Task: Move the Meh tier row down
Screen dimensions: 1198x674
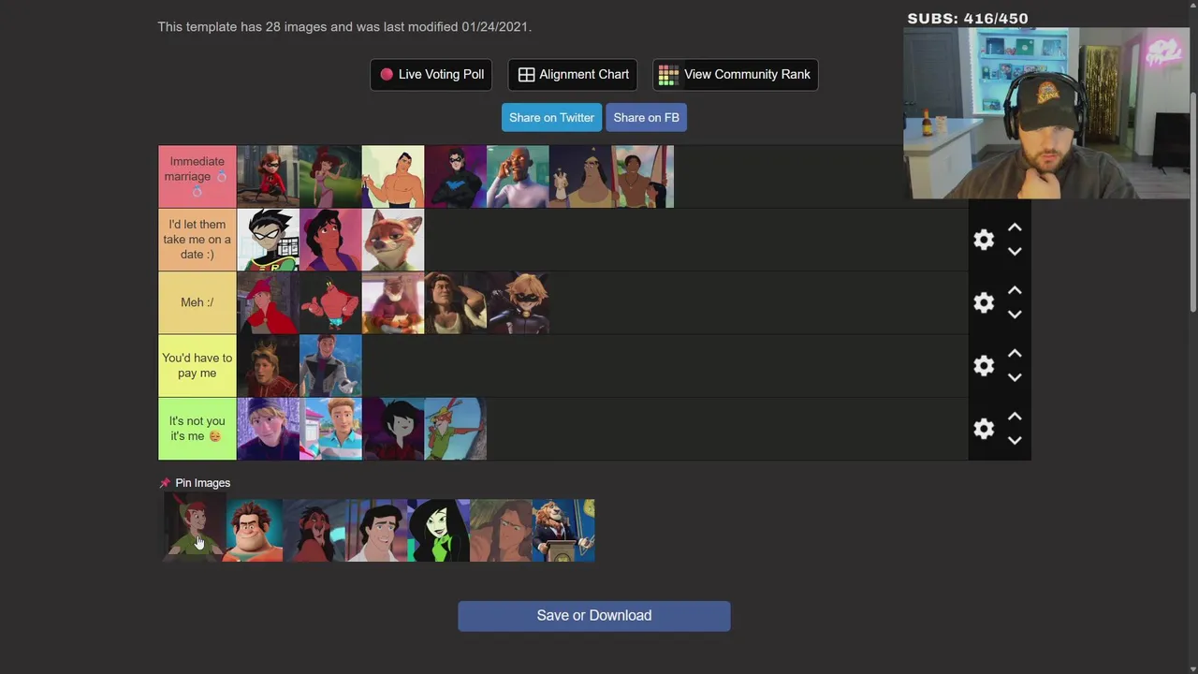Action: coord(1015,315)
